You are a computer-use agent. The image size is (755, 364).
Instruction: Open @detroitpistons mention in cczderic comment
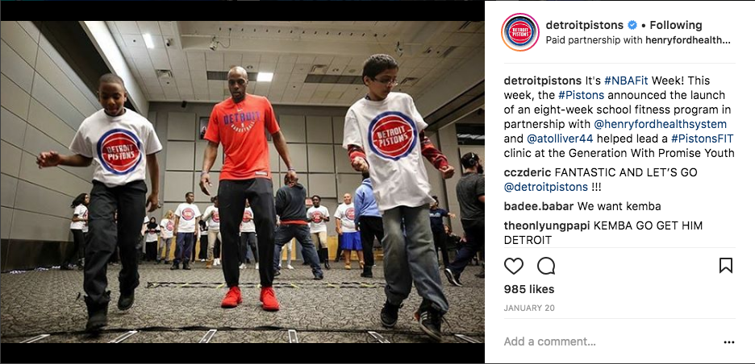pos(546,187)
